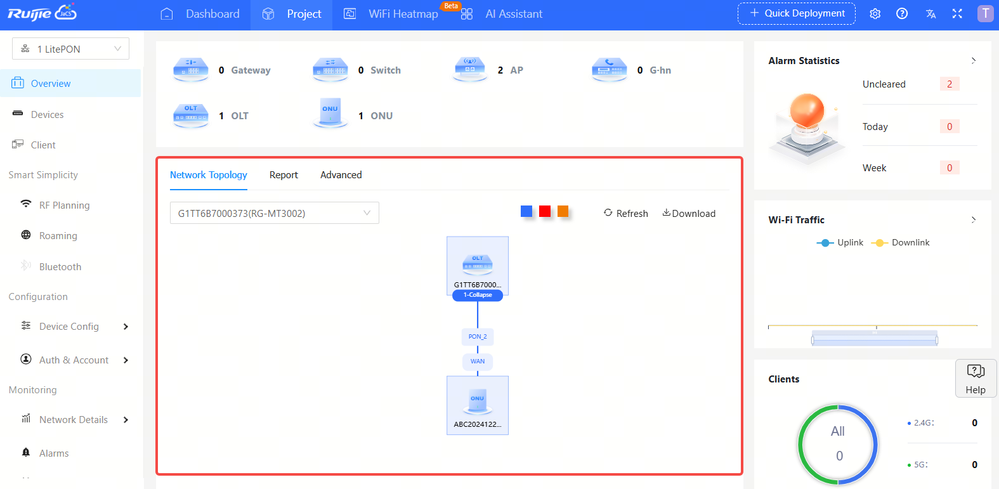
Task: Toggle Downlink series in Wi-Fi Traffic
Action: click(901, 243)
